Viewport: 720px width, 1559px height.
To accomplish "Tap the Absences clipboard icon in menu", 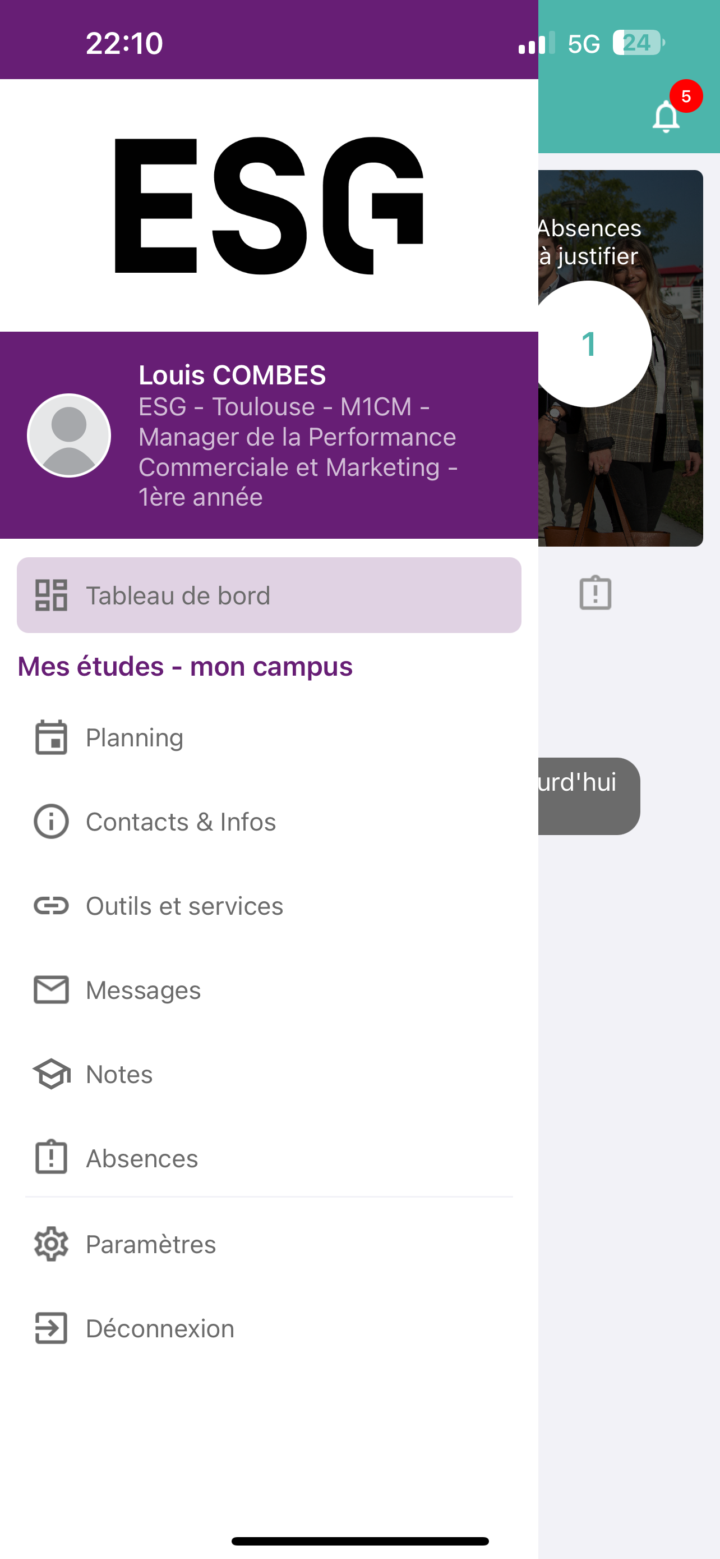I will pos(51,1158).
